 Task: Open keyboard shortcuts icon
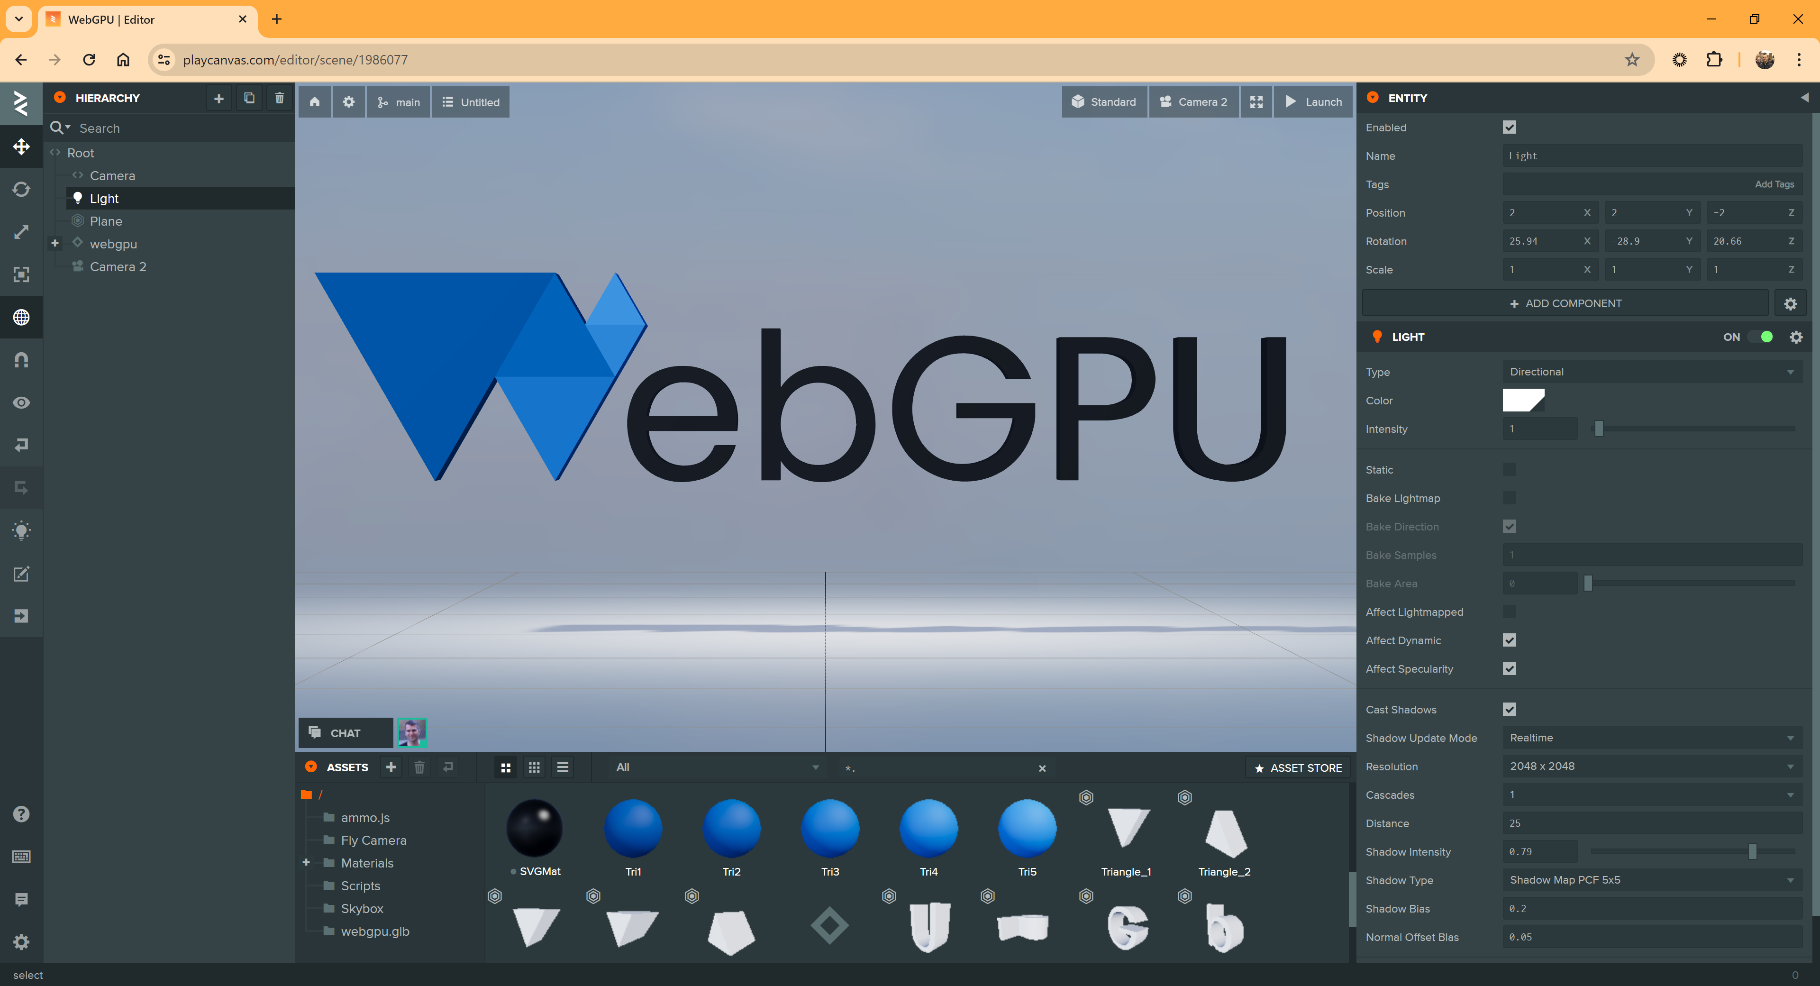(x=21, y=857)
